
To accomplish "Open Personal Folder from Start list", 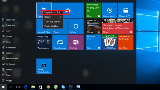I will pos(10,58).
